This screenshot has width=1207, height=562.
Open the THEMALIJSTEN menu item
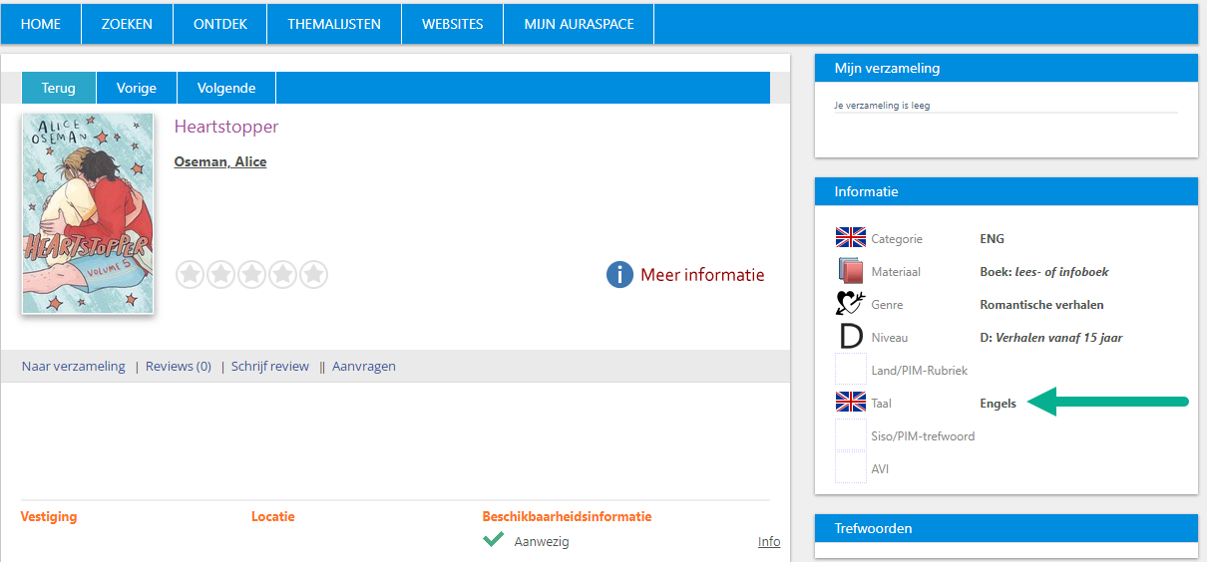(x=334, y=24)
